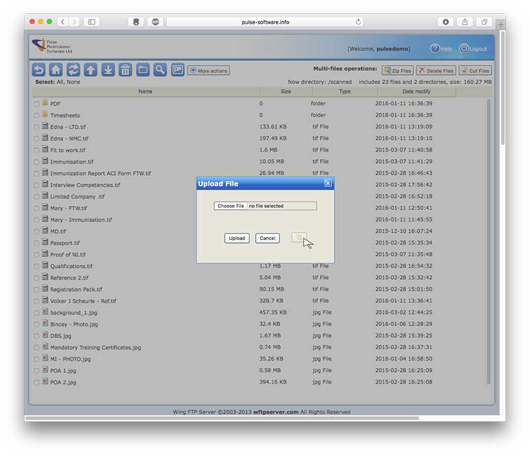Click the trash Delete toolbar icon

coord(125,70)
